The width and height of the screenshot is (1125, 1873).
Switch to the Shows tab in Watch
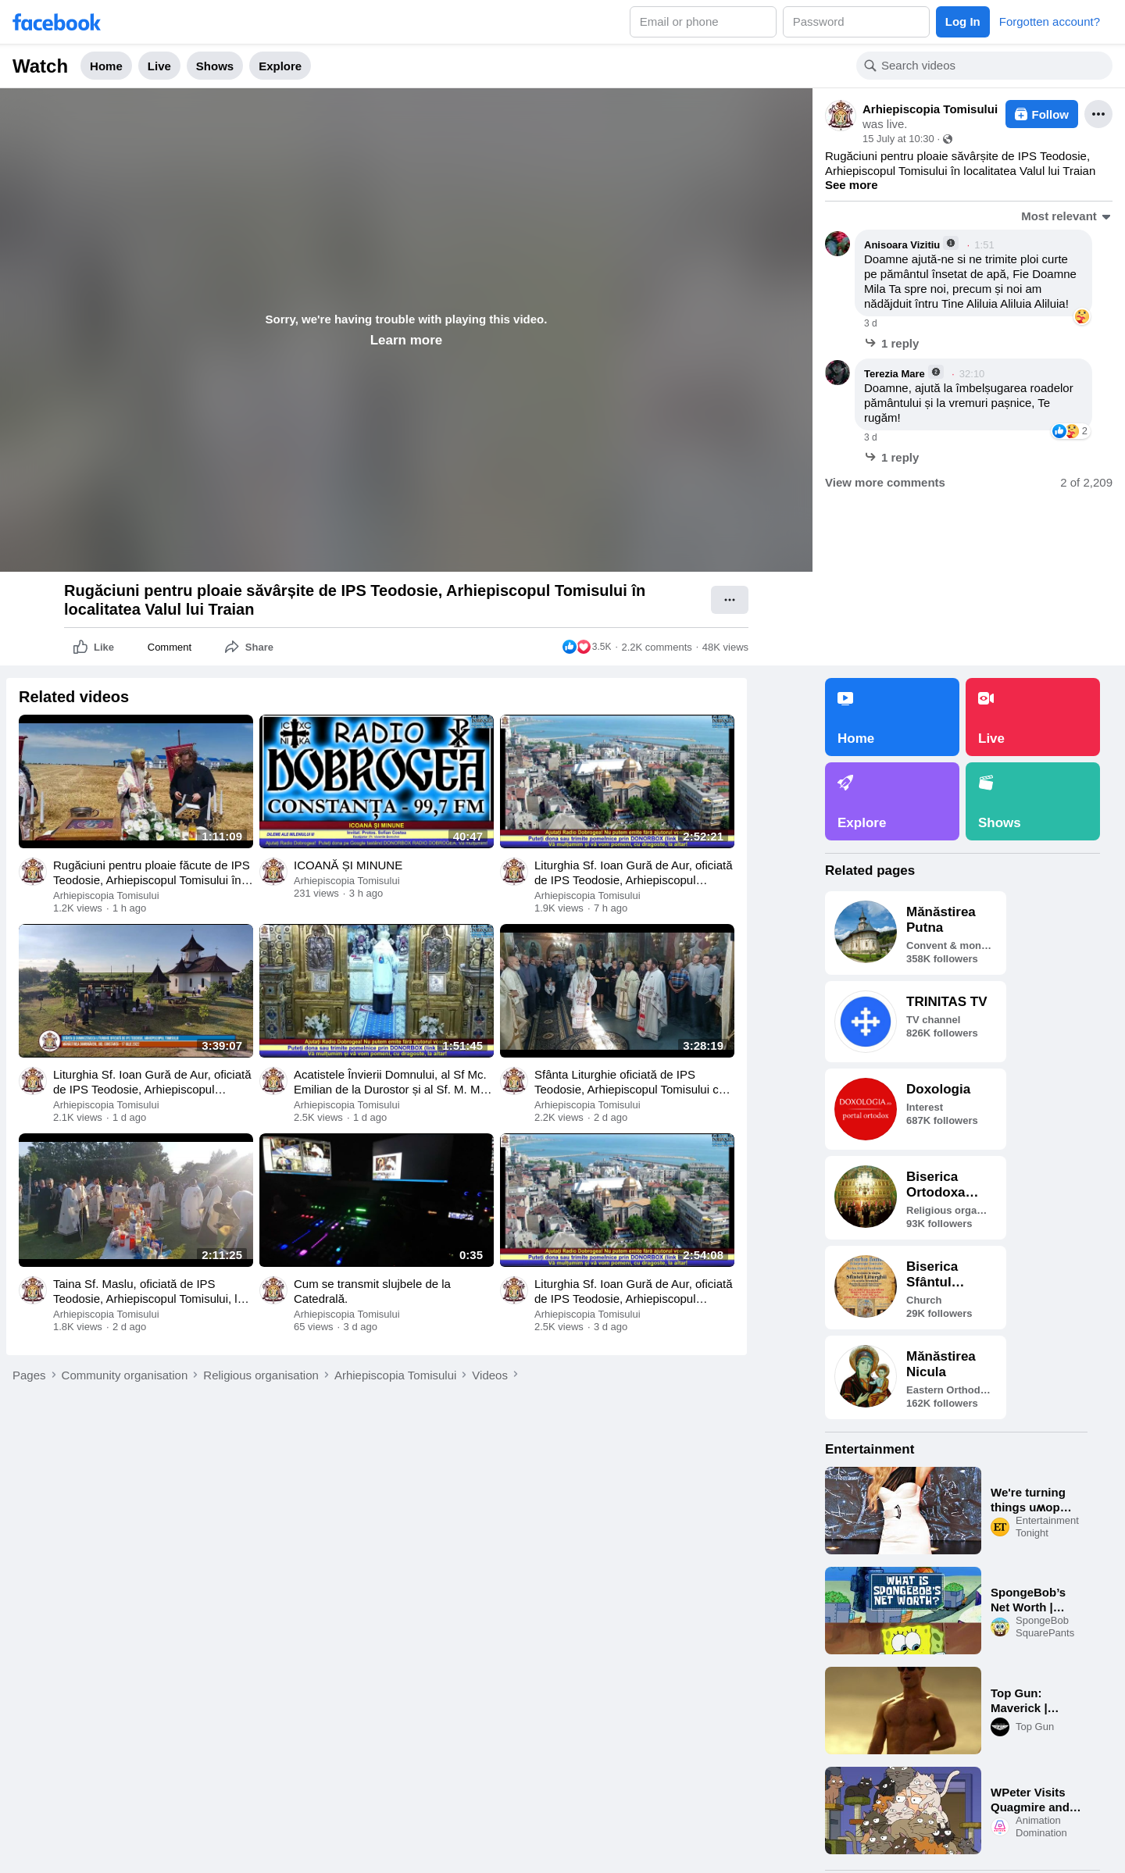click(x=214, y=66)
